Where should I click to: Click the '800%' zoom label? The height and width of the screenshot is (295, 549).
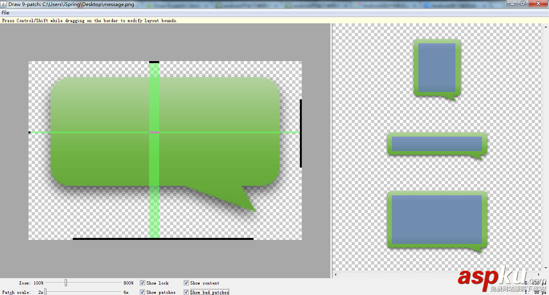pyautogui.click(x=128, y=283)
